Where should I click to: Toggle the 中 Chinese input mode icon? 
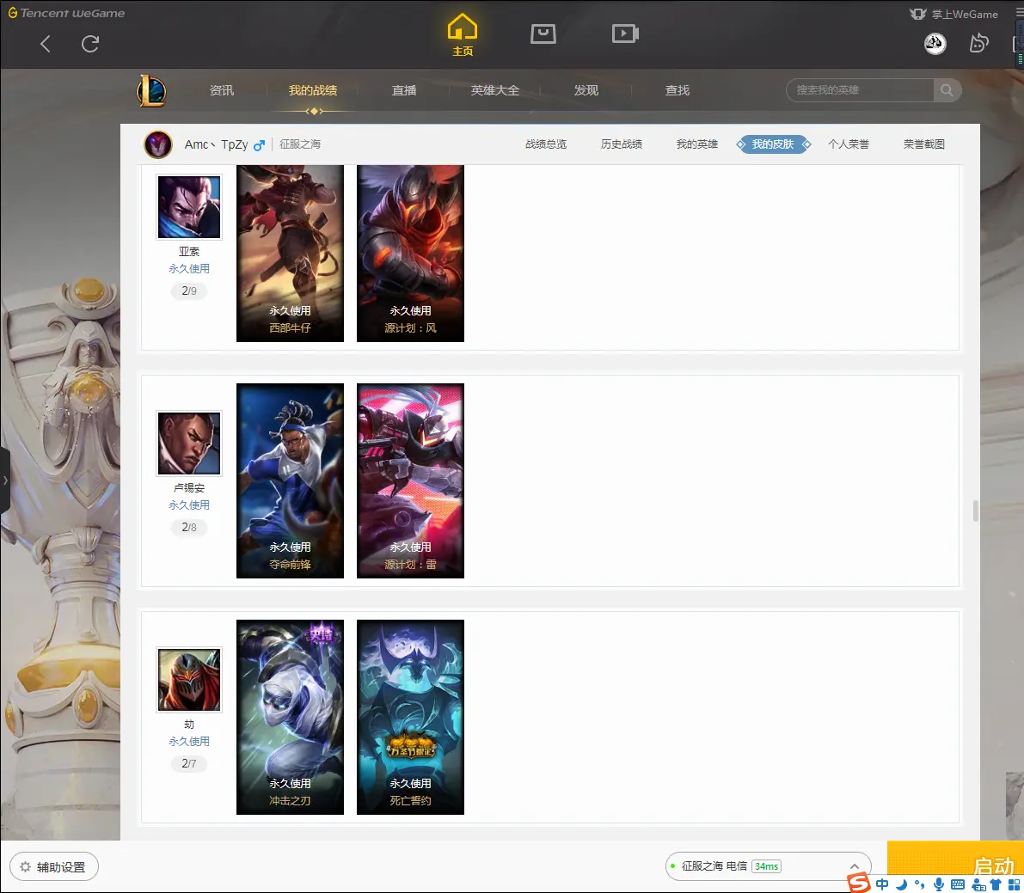pyautogui.click(x=882, y=884)
